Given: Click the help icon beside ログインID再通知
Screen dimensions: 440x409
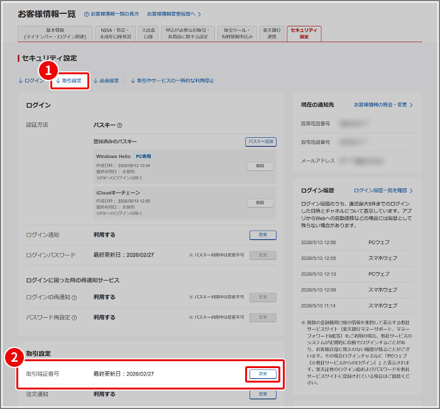Looking at the screenshot, I should (74, 298).
